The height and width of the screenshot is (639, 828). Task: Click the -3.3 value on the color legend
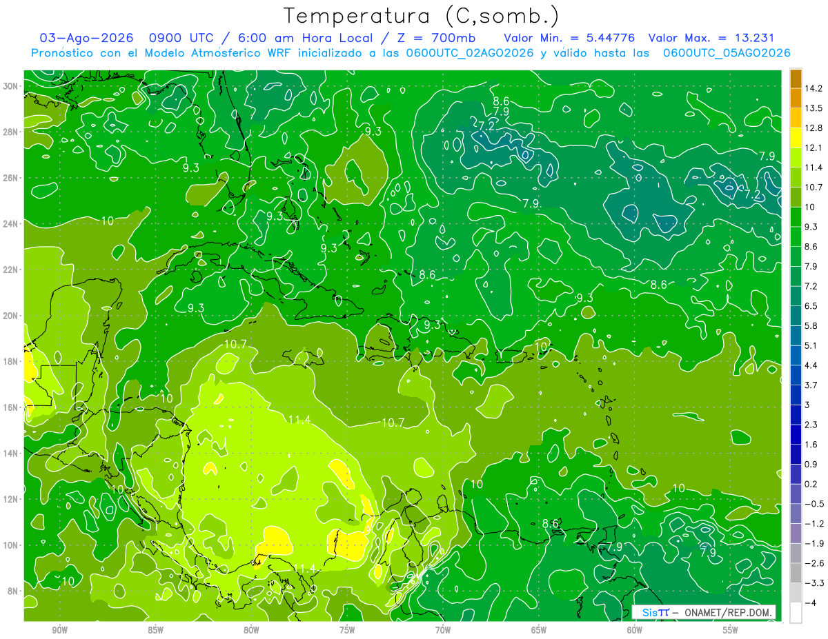point(814,582)
